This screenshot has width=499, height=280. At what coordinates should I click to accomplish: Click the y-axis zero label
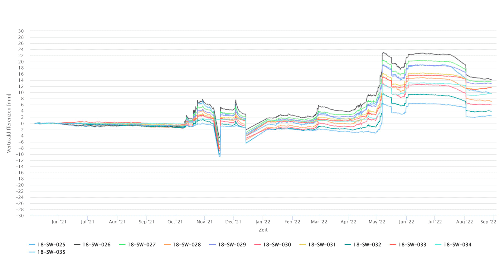22,124
